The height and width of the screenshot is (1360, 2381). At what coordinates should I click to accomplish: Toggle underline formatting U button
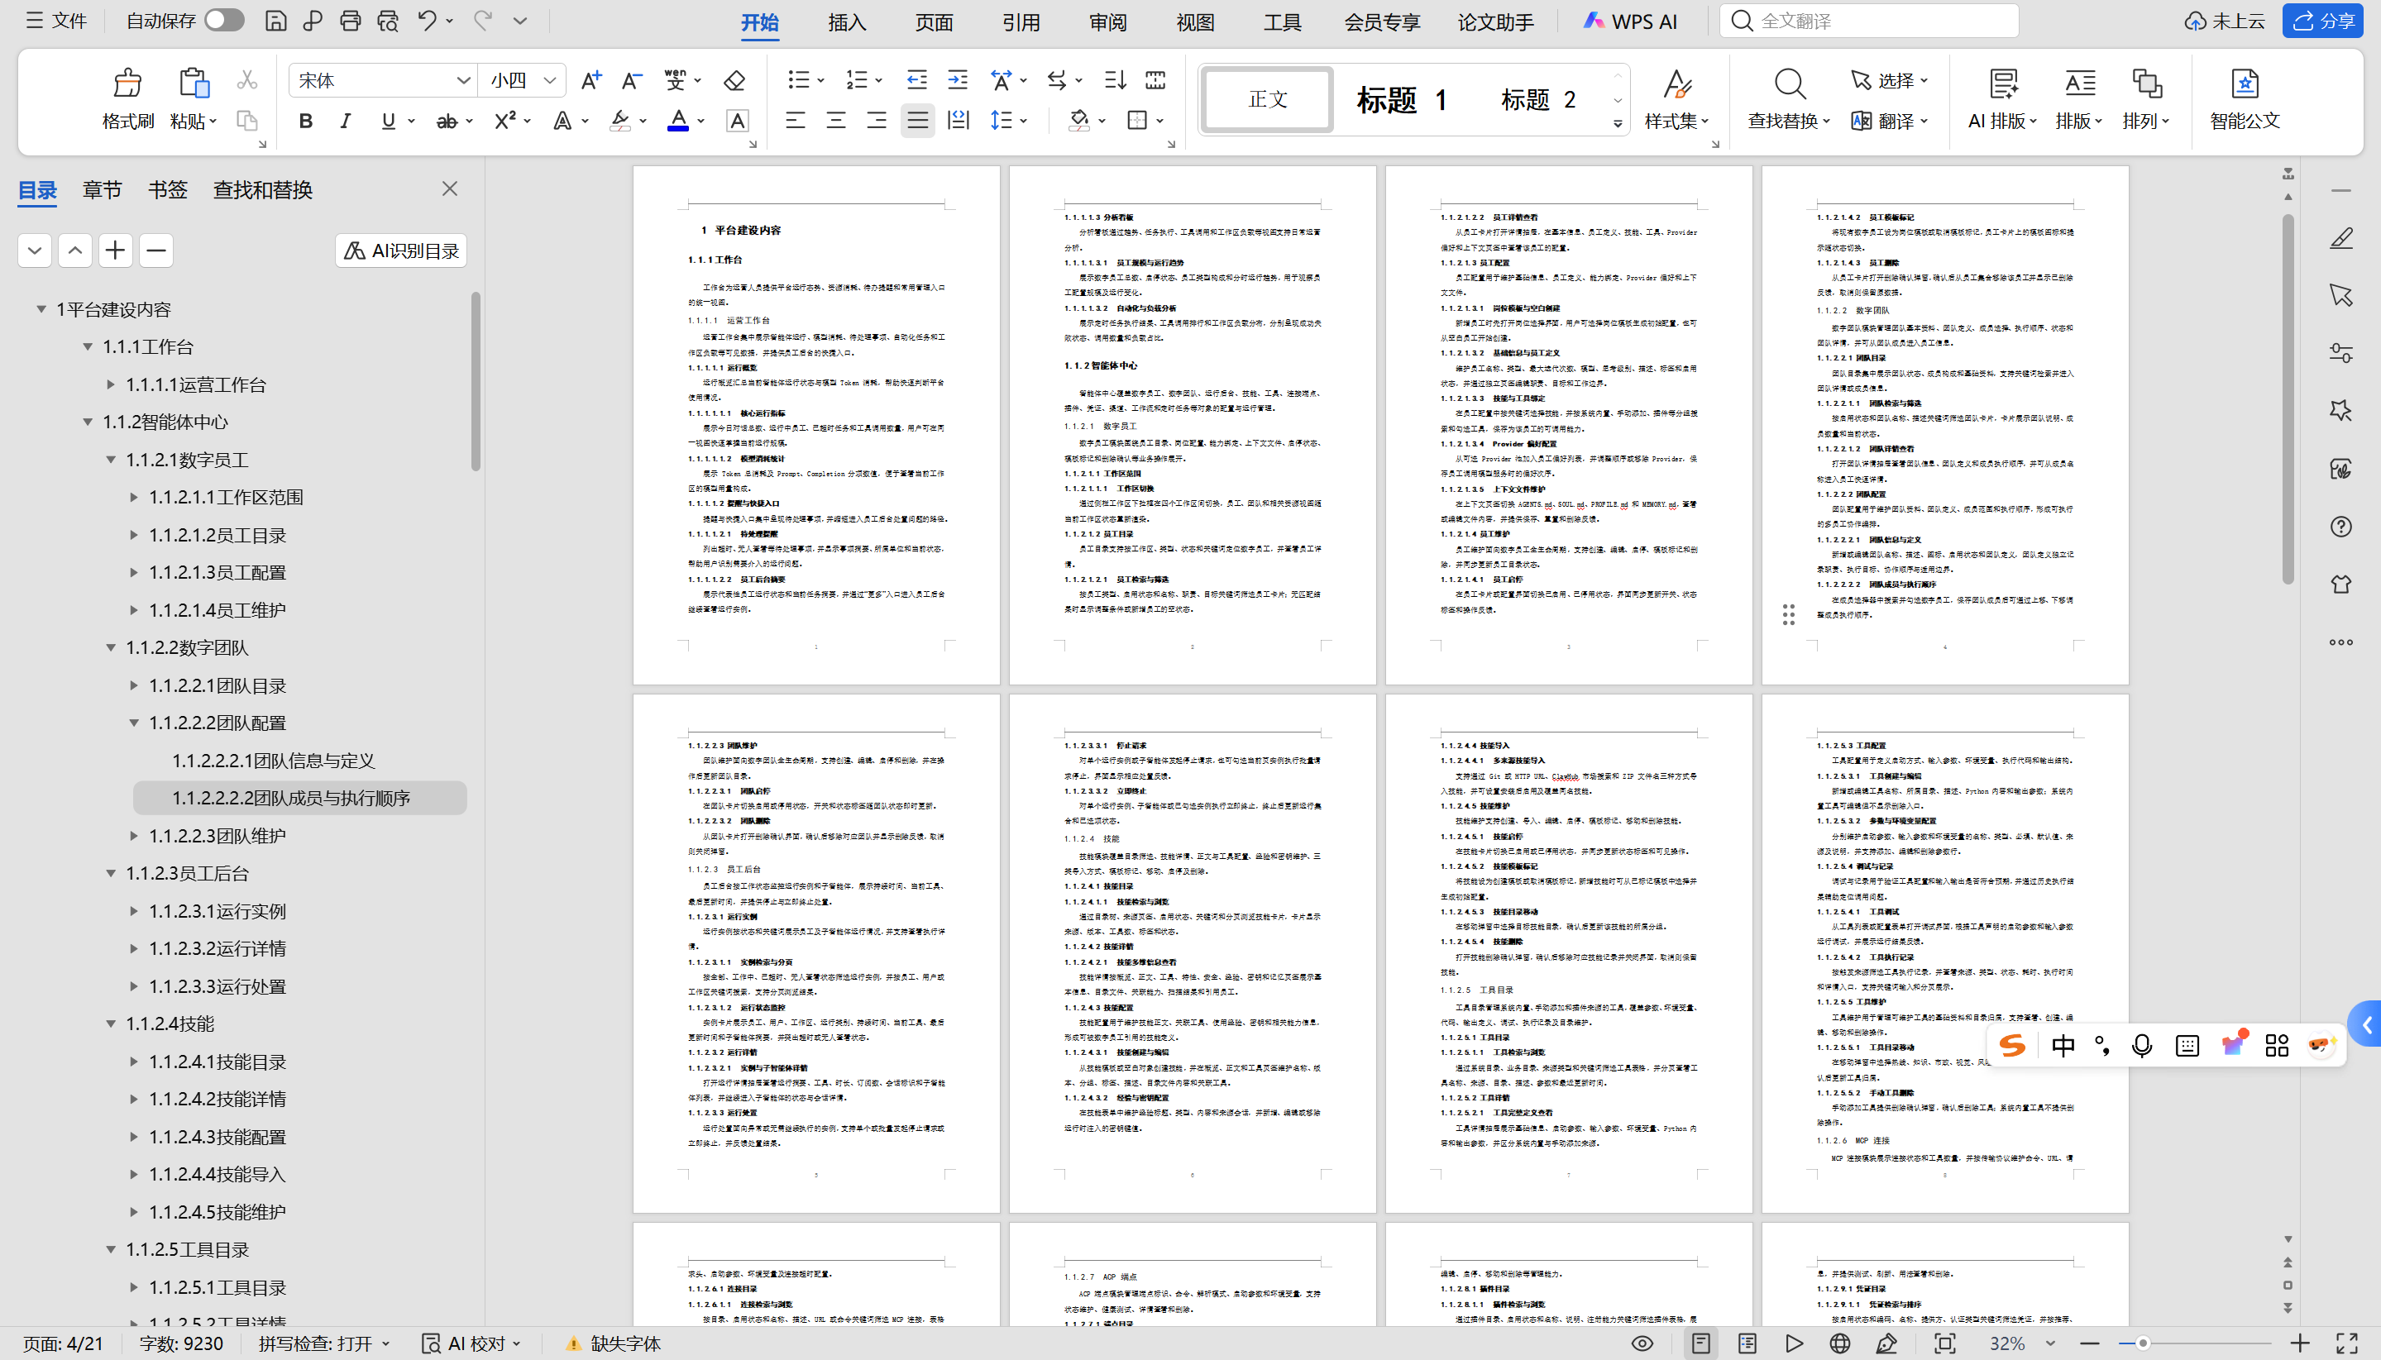pos(389,121)
